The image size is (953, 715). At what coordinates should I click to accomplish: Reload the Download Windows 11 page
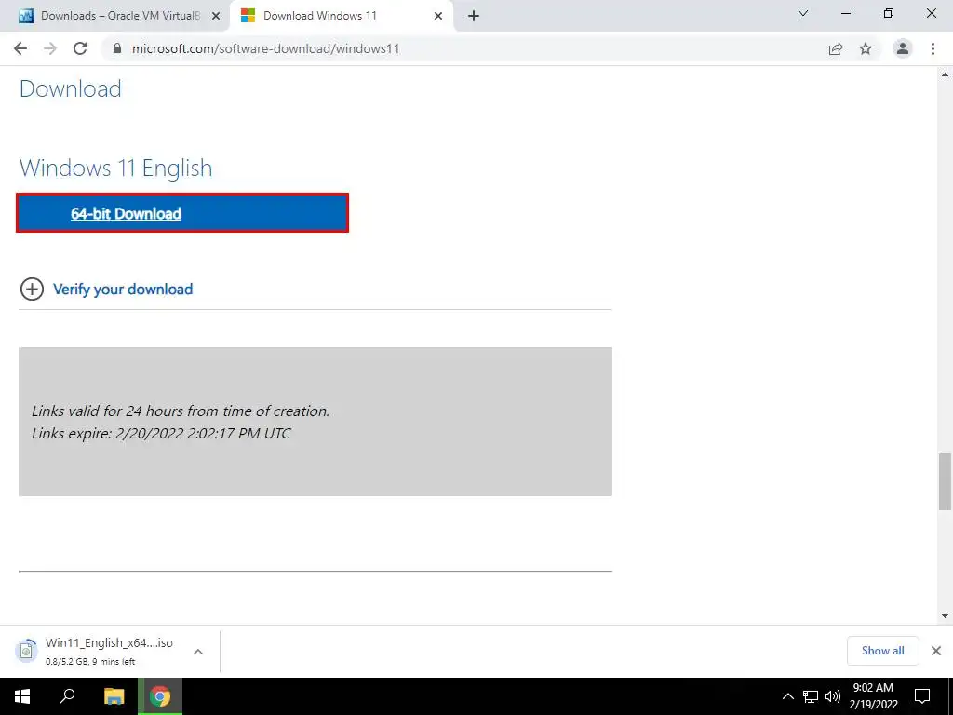[x=80, y=48]
